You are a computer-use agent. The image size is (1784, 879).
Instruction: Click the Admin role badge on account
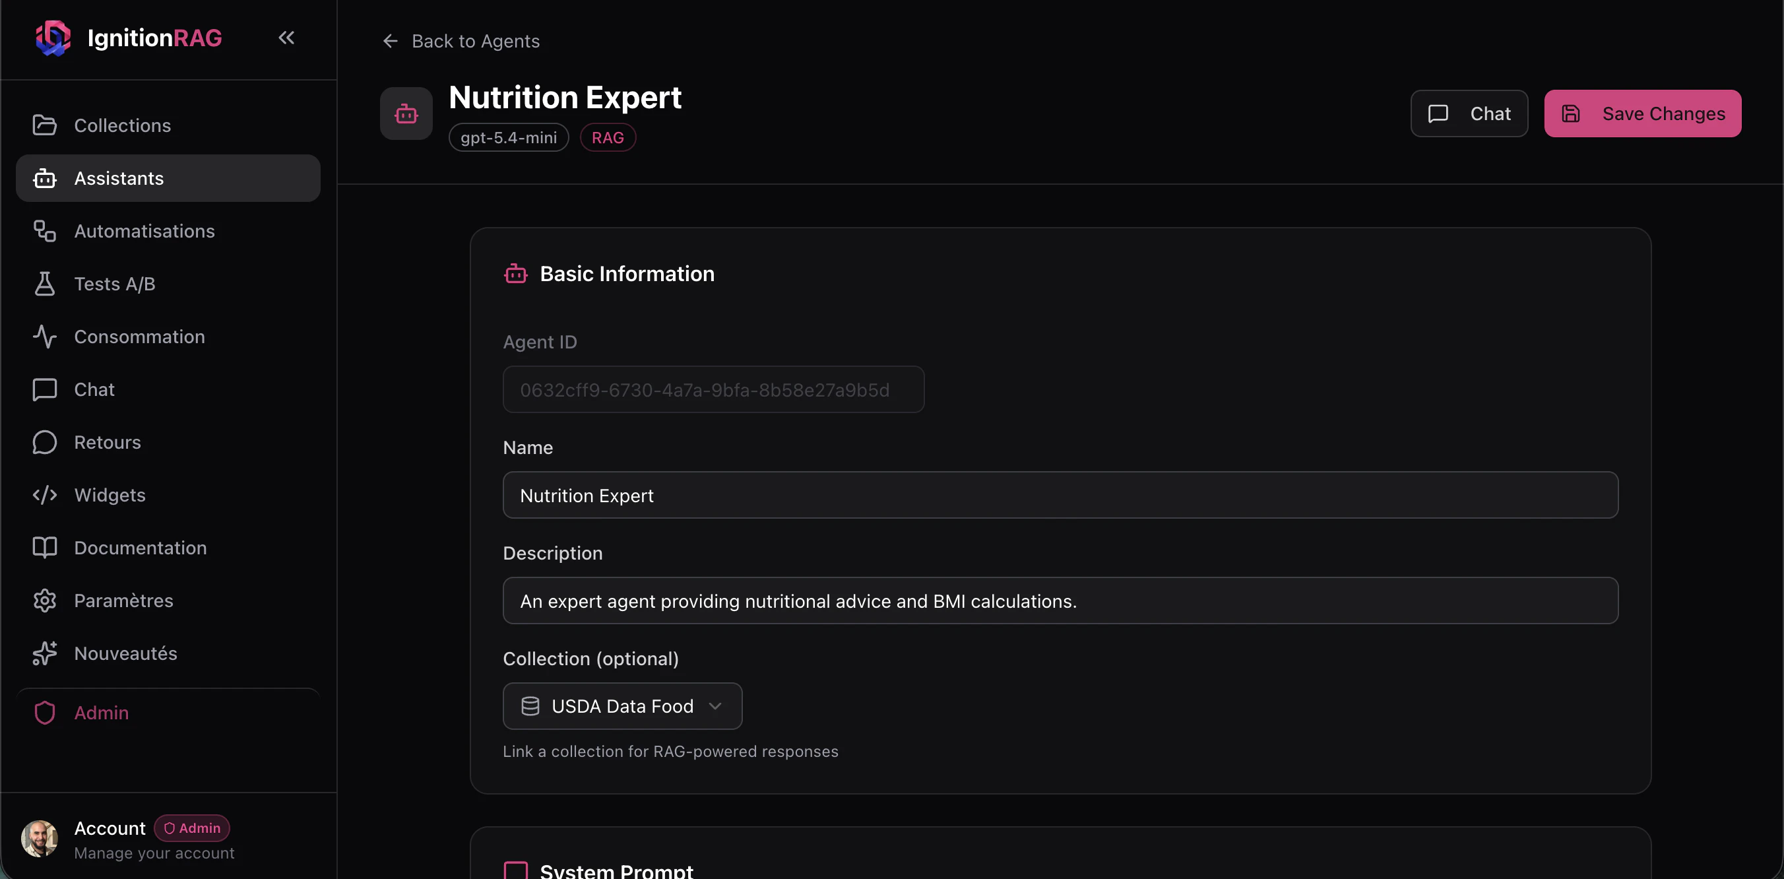[192, 827]
